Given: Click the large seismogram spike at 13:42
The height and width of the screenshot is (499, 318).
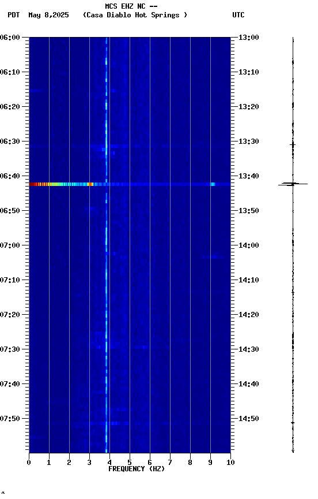Looking at the screenshot, I should point(293,184).
